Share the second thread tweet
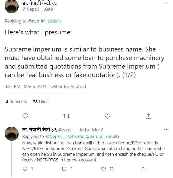173x178 pixels. (x=143, y=169)
